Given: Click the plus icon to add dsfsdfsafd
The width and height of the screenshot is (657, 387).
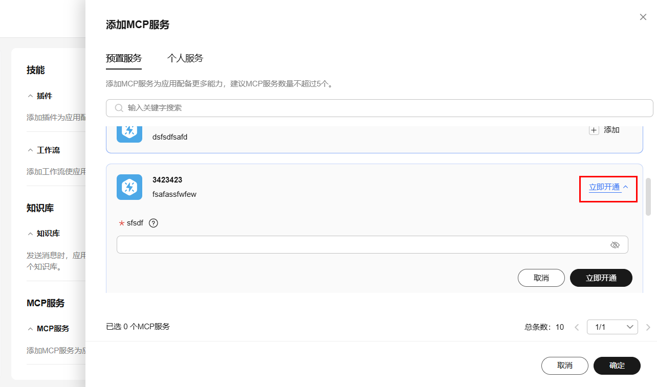Looking at the screenshot, I should [x=594, y=130].
